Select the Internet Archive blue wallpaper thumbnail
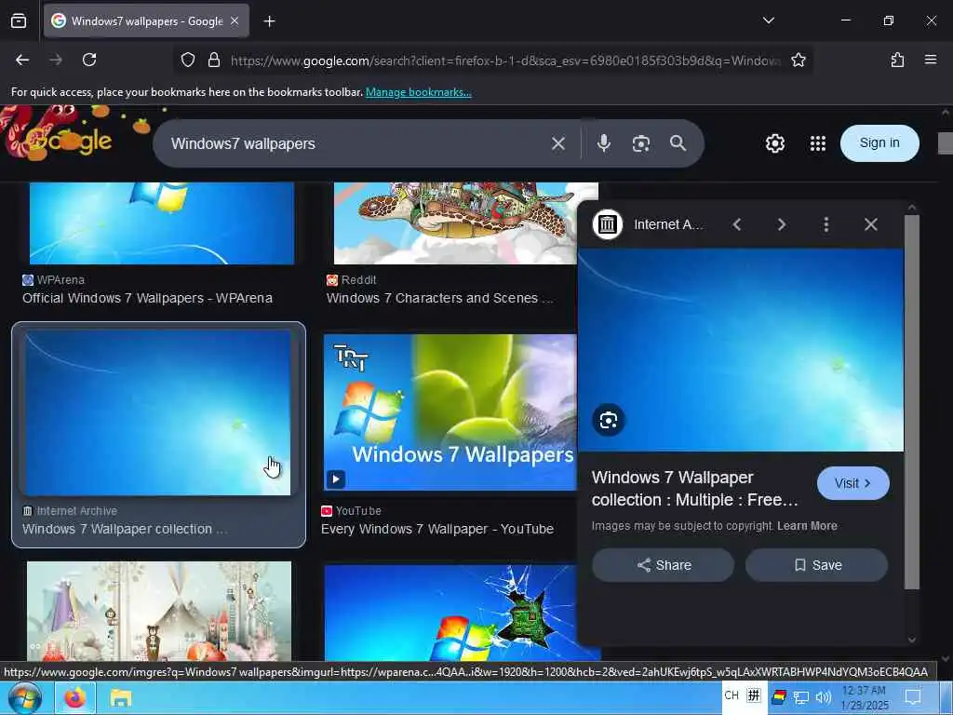This screenshot has height=715, width=953. tap(157, 412)
